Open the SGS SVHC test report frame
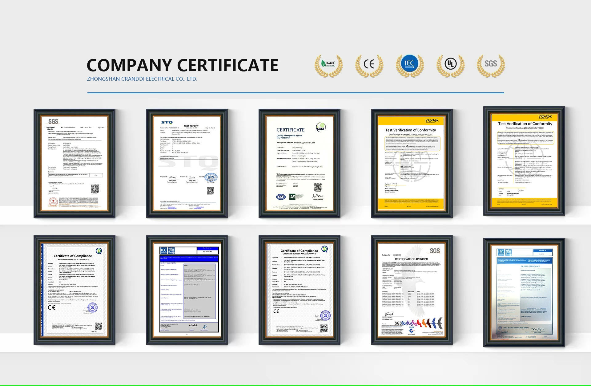The image size is (591, 386). 74,163
